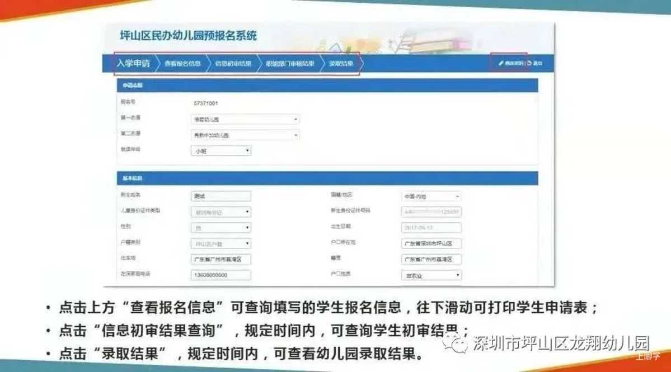
Task: Click the power icon for 退出
Action: 529,63
